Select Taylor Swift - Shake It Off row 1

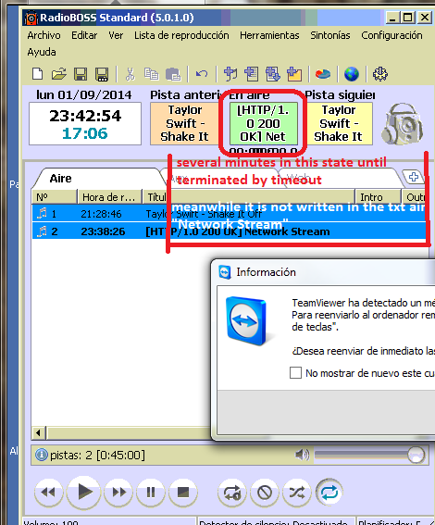point(229,213)
